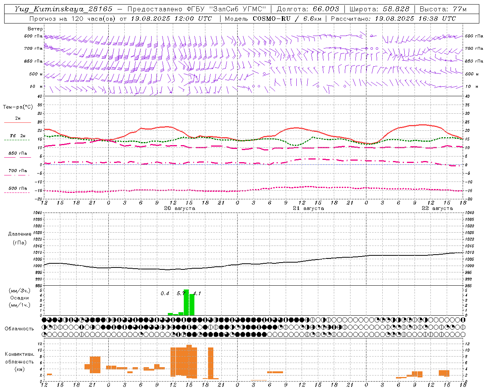Click the Облачность cloud cover label
Image resolution: width=485 pixels, height=388 pixels.
point(19,329)
